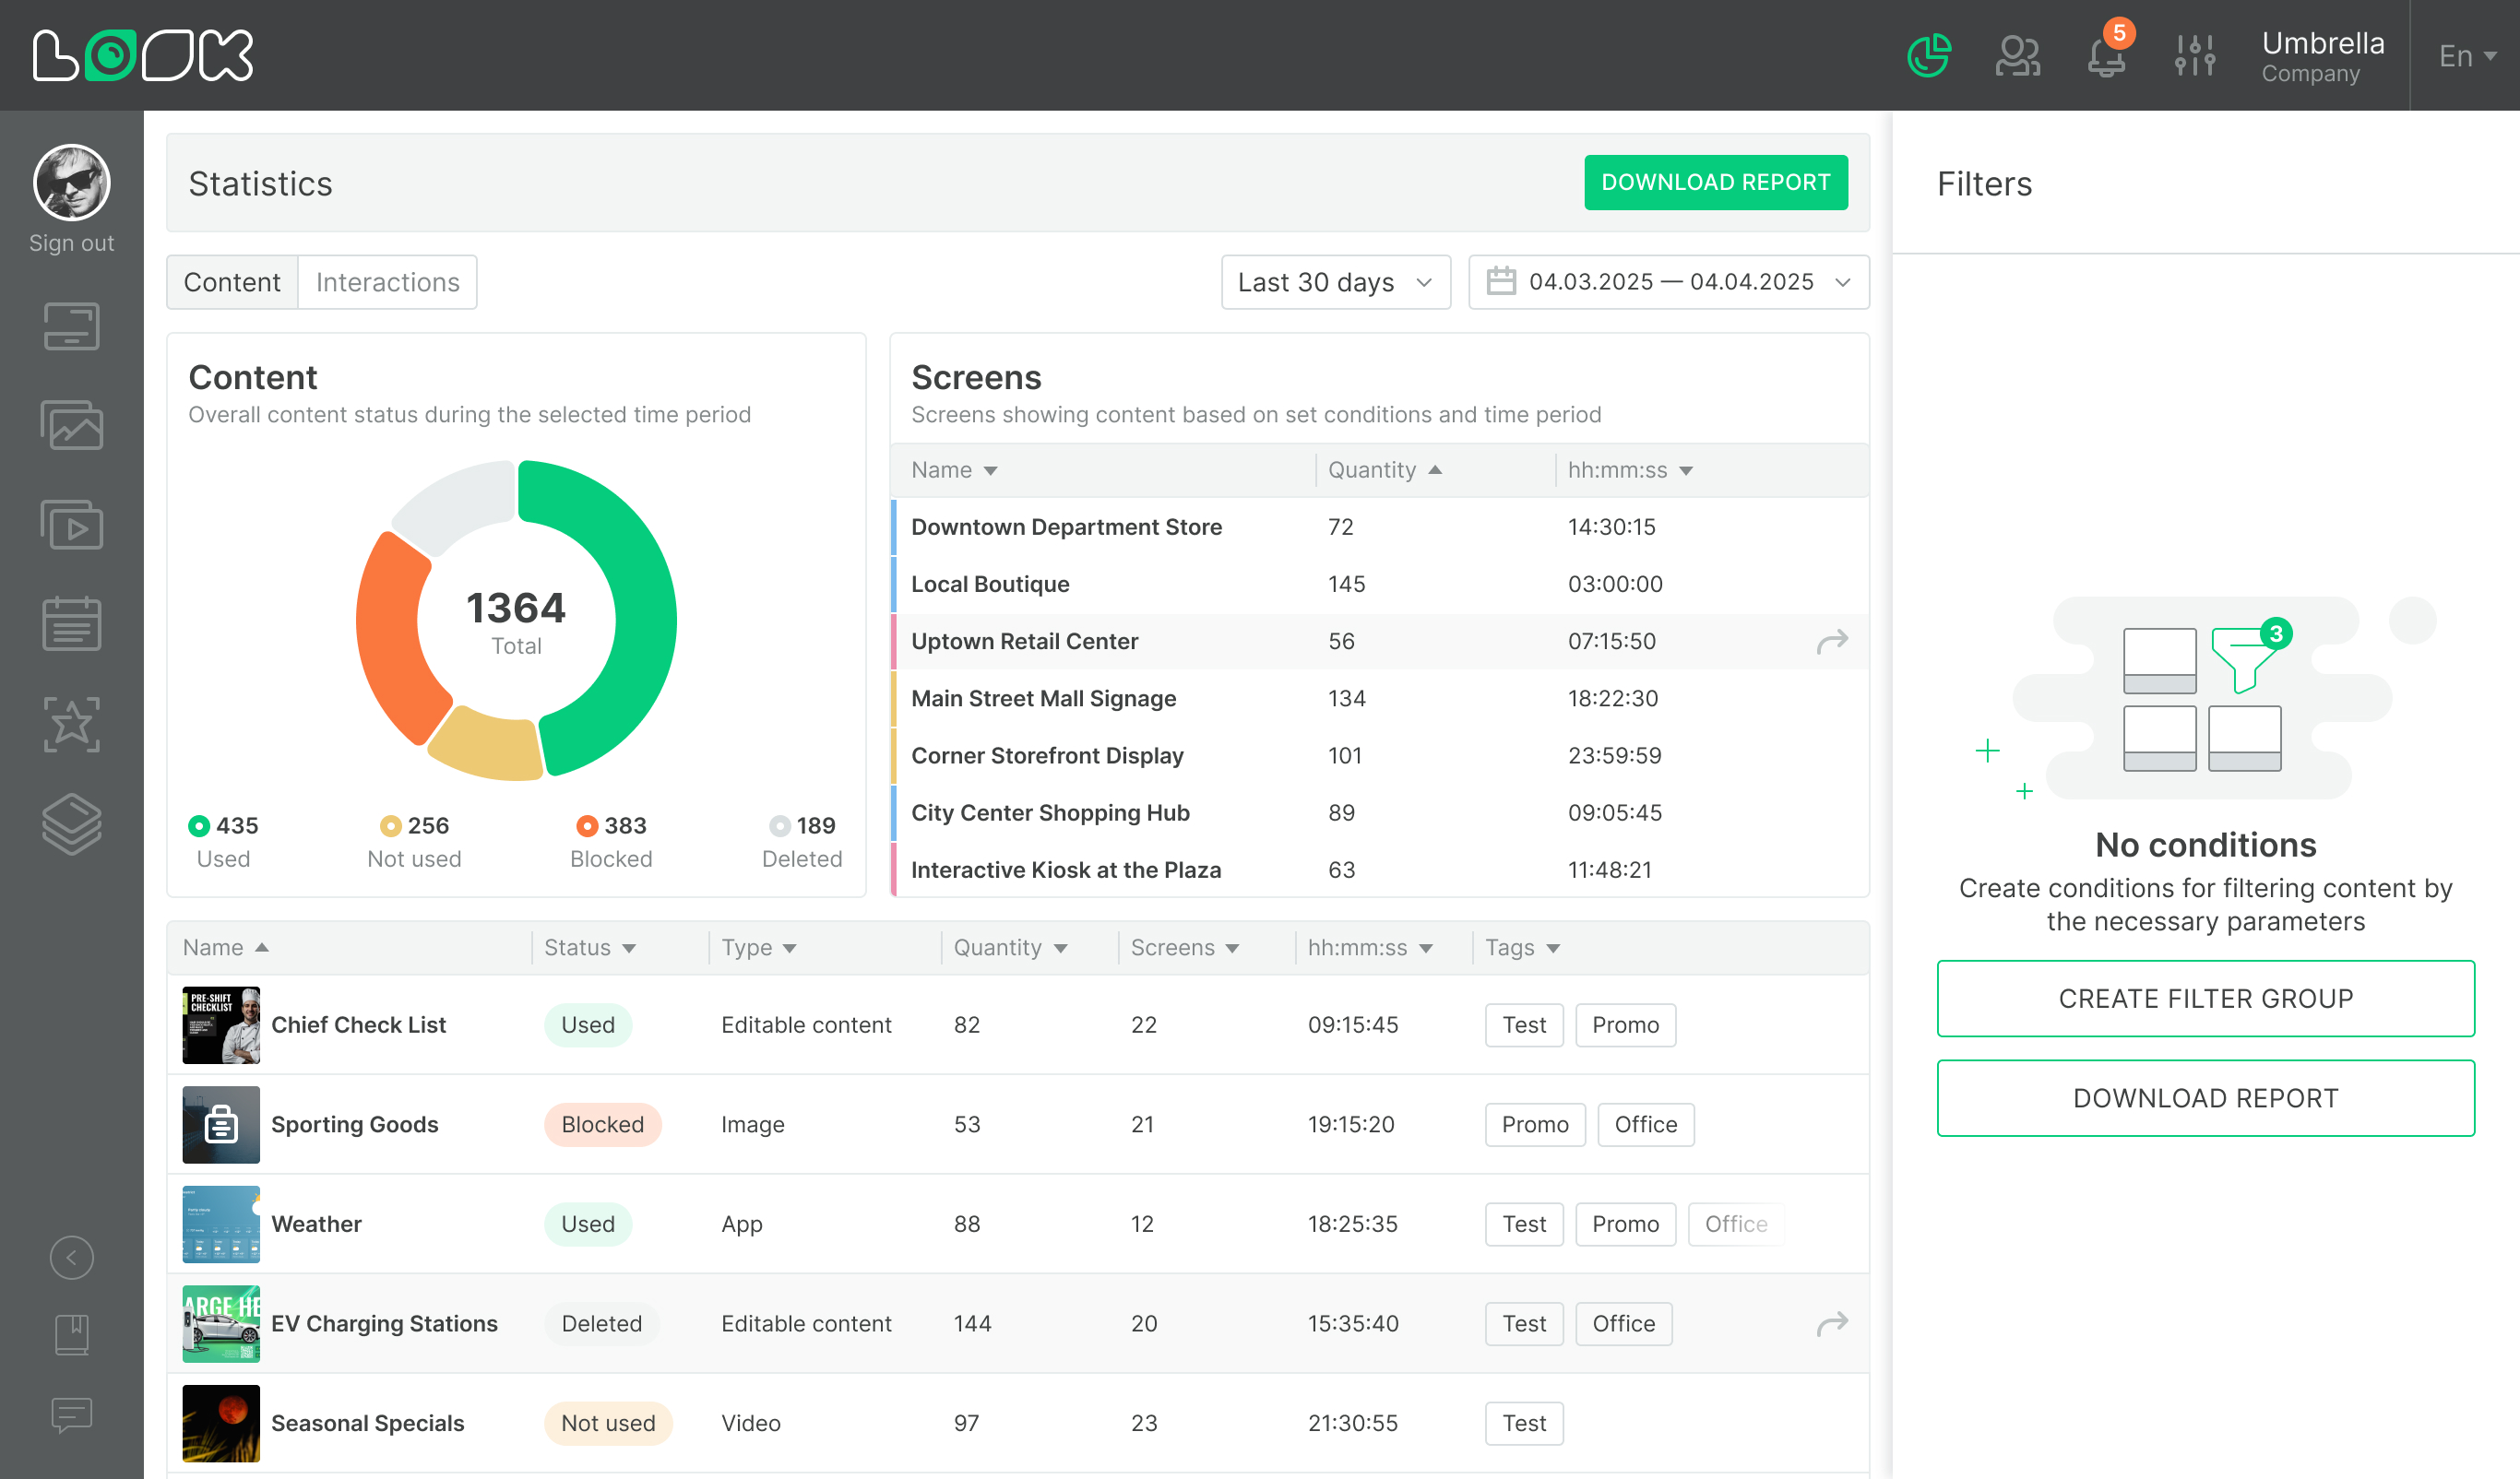
Task: Open the statistics pie chart icon
Action: (1928, 56)
